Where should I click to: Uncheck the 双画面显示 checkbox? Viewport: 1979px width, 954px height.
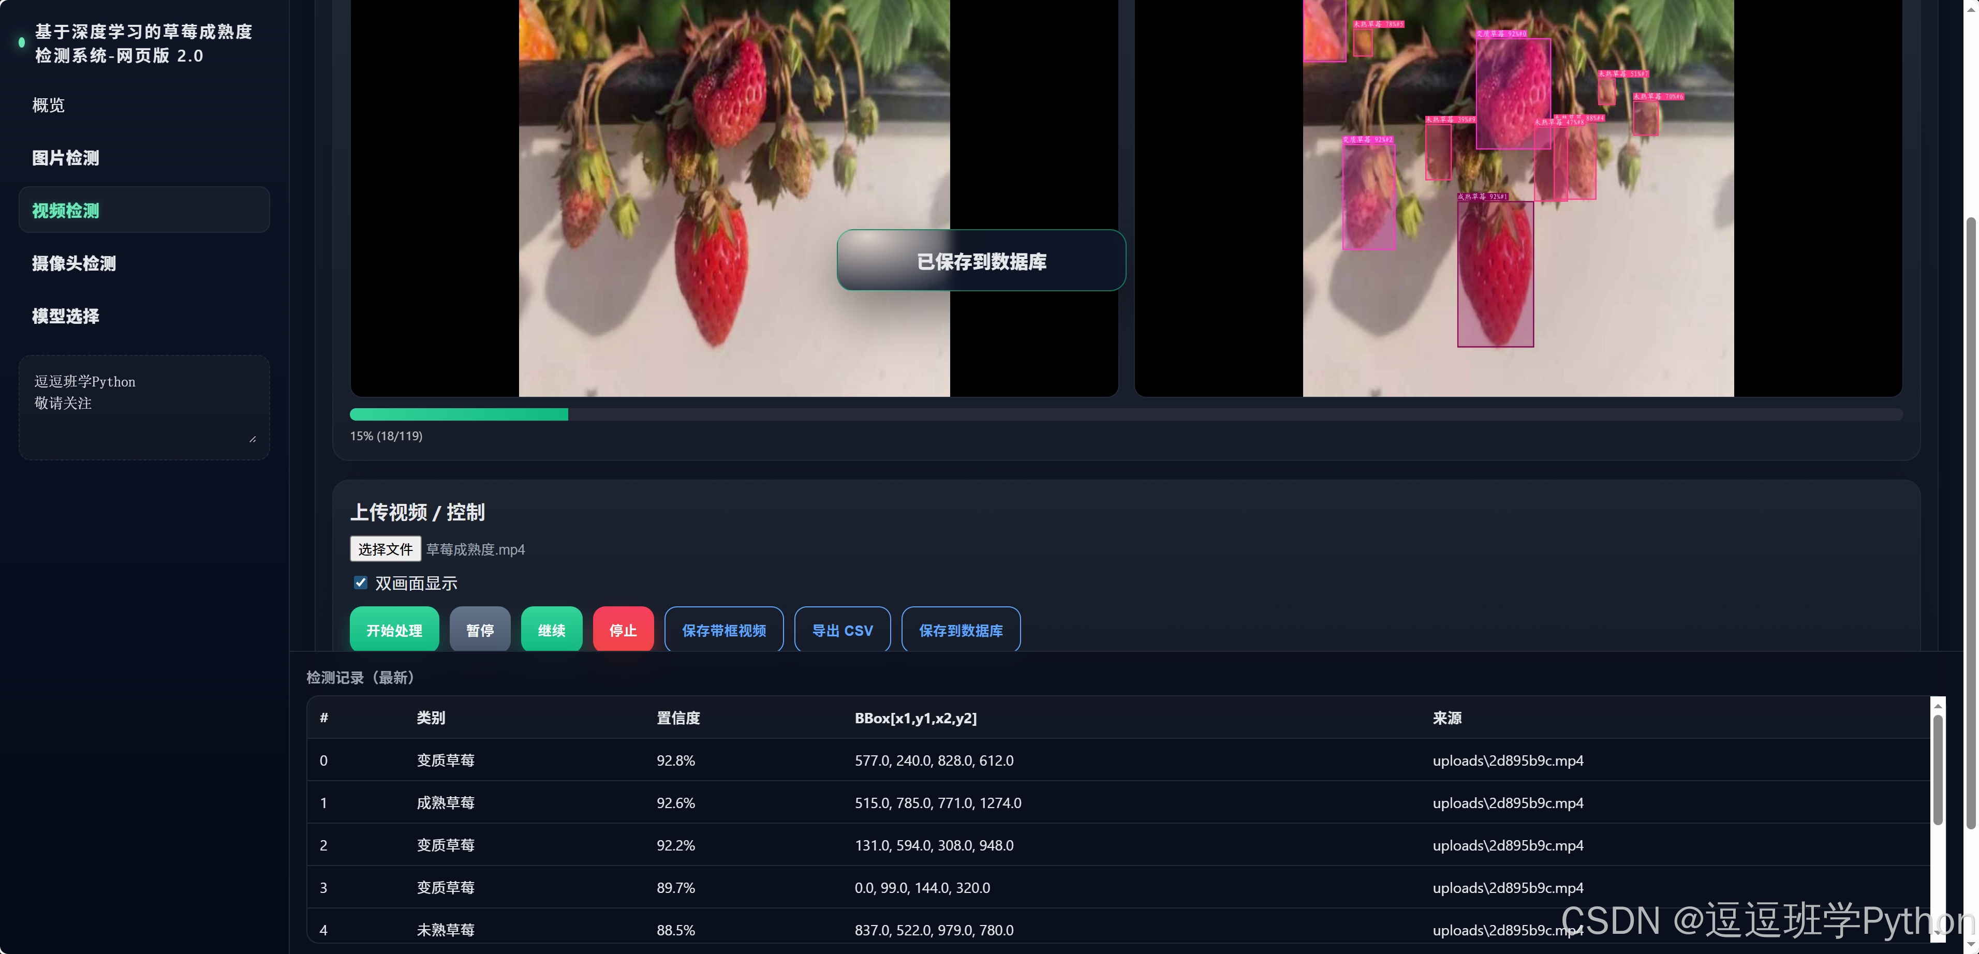(x=360, y=583)
